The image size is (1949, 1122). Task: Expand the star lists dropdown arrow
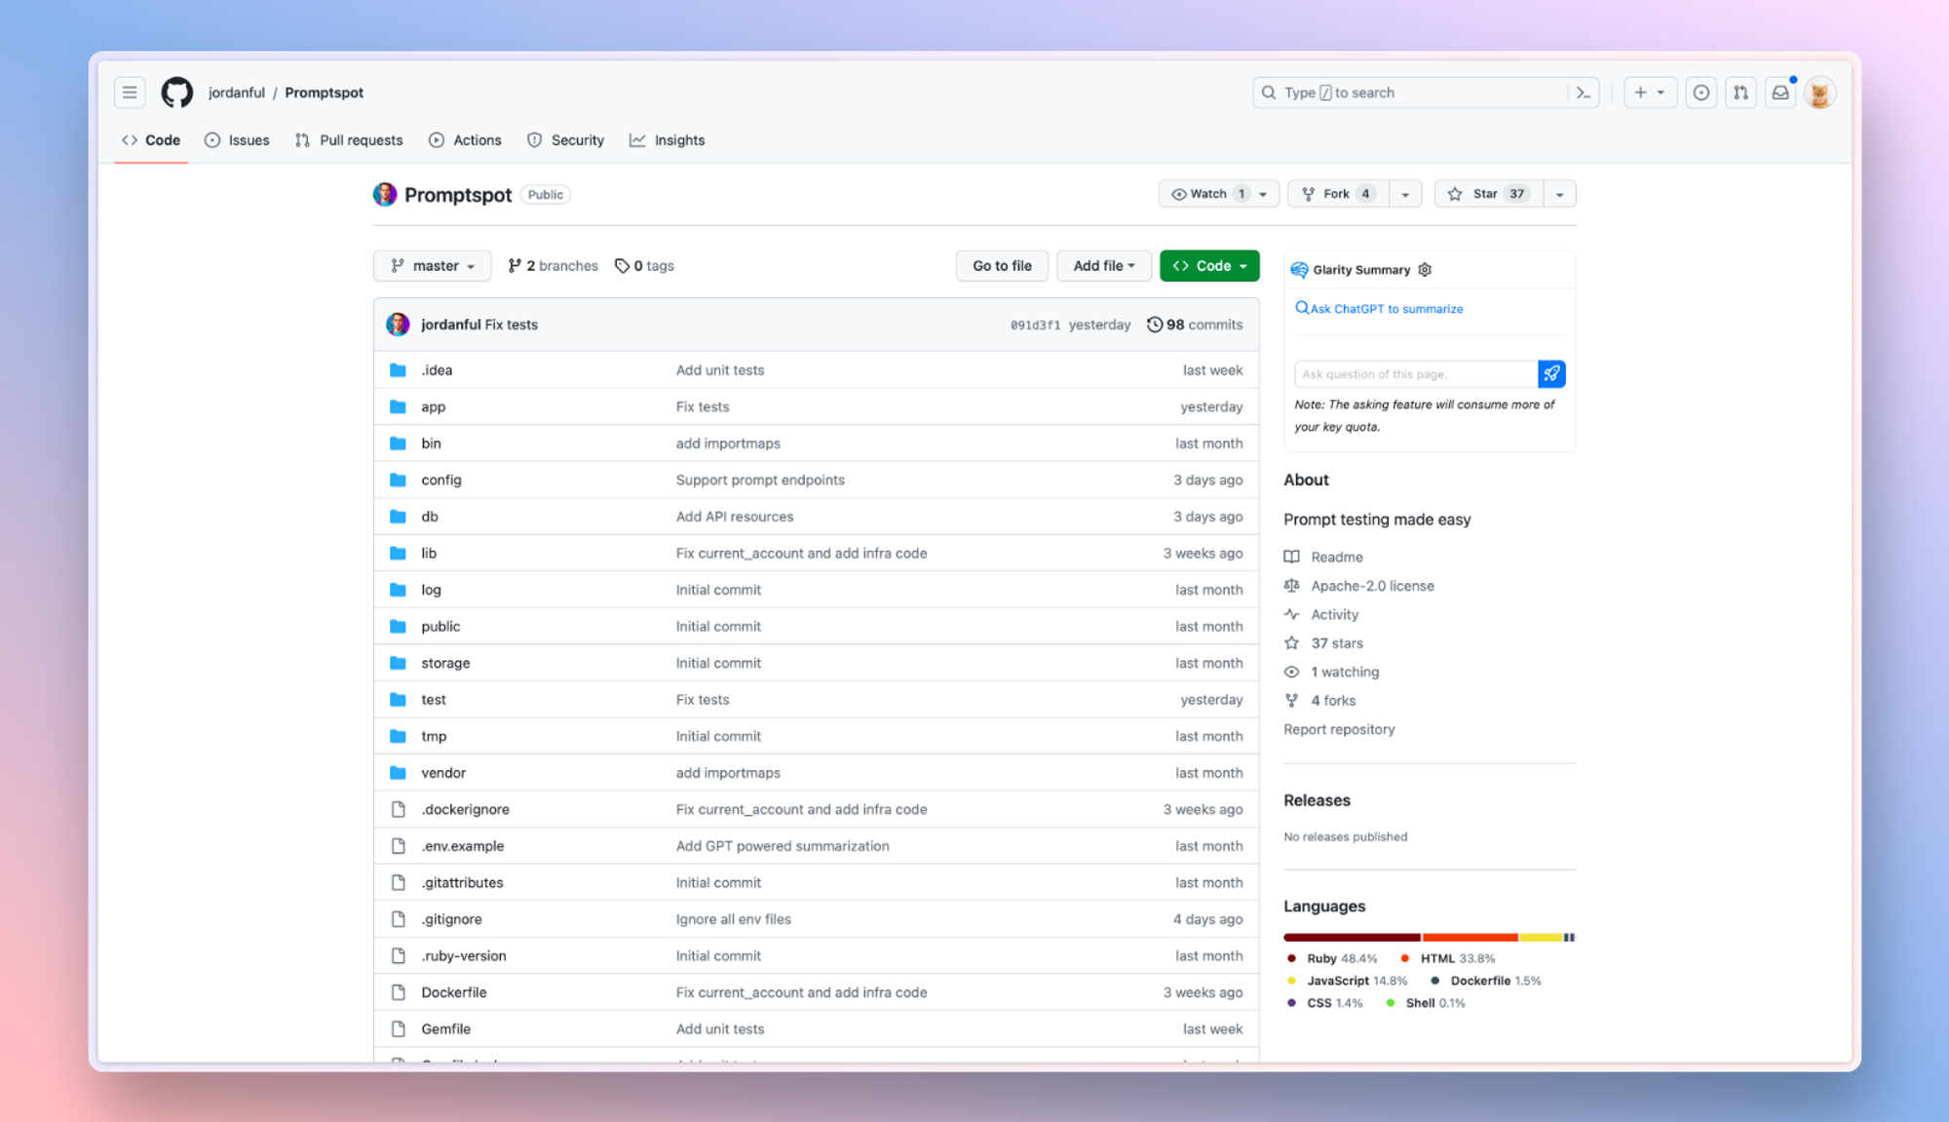[x=1559, y=194]
